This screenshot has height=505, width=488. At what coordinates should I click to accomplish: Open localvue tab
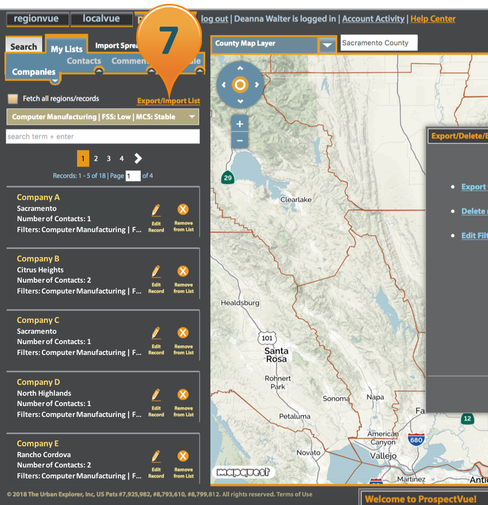click(102, 18)
